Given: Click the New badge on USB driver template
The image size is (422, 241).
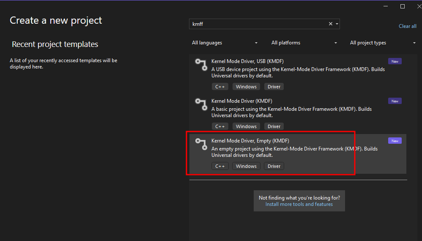Looking at the screenshot, I should point(395,61).
